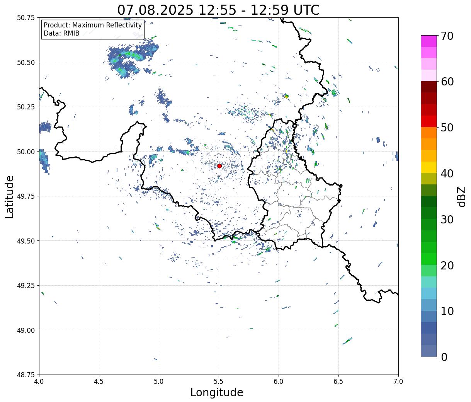Click the turquoise swatch between 10 and 20
This screenshot has width=471, height=402.
(429, 282)
